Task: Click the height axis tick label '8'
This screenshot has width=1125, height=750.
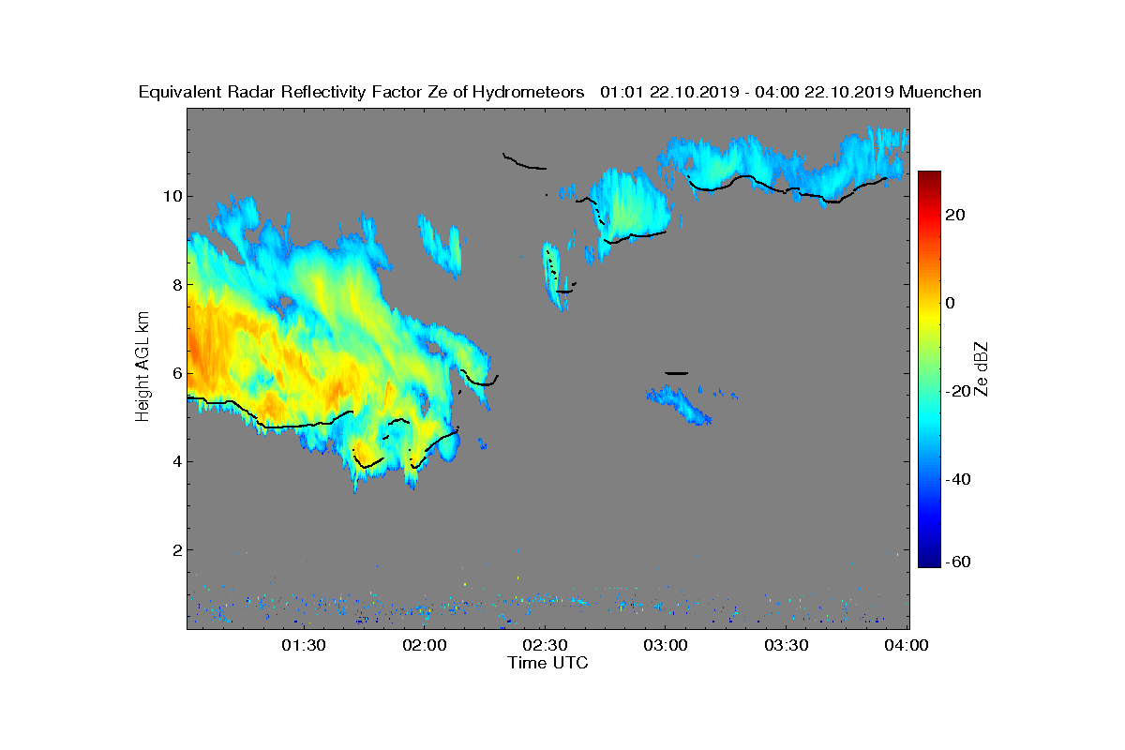Action: tap(176, 284)
